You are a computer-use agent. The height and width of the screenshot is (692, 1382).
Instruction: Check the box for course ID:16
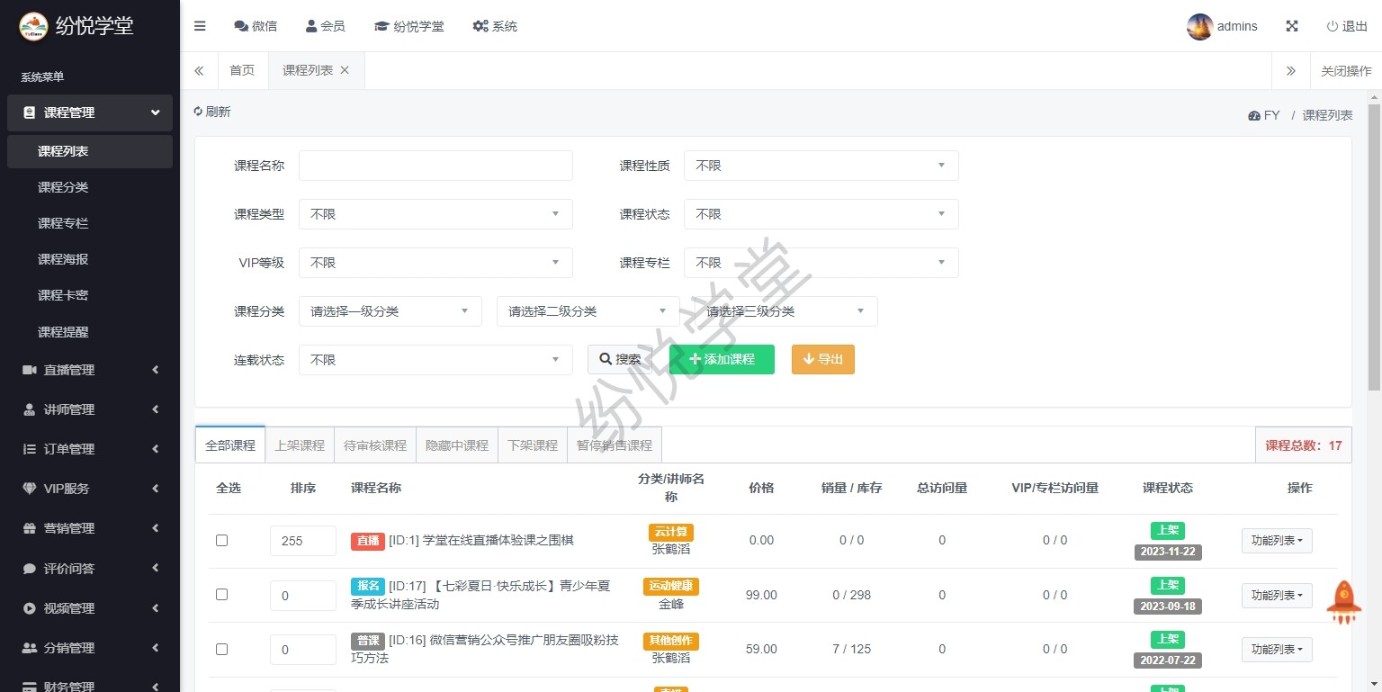point(222,649)
